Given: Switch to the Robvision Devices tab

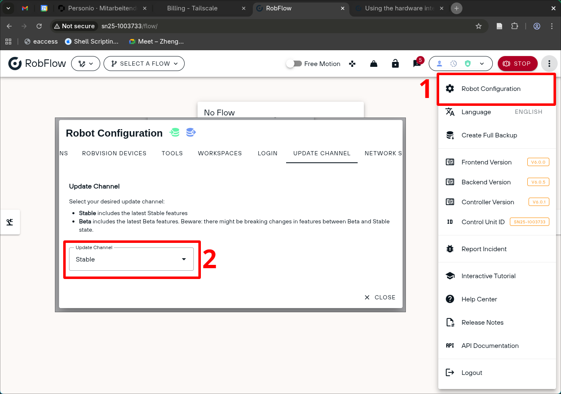Looking at the screenshot, I should 114,153.
